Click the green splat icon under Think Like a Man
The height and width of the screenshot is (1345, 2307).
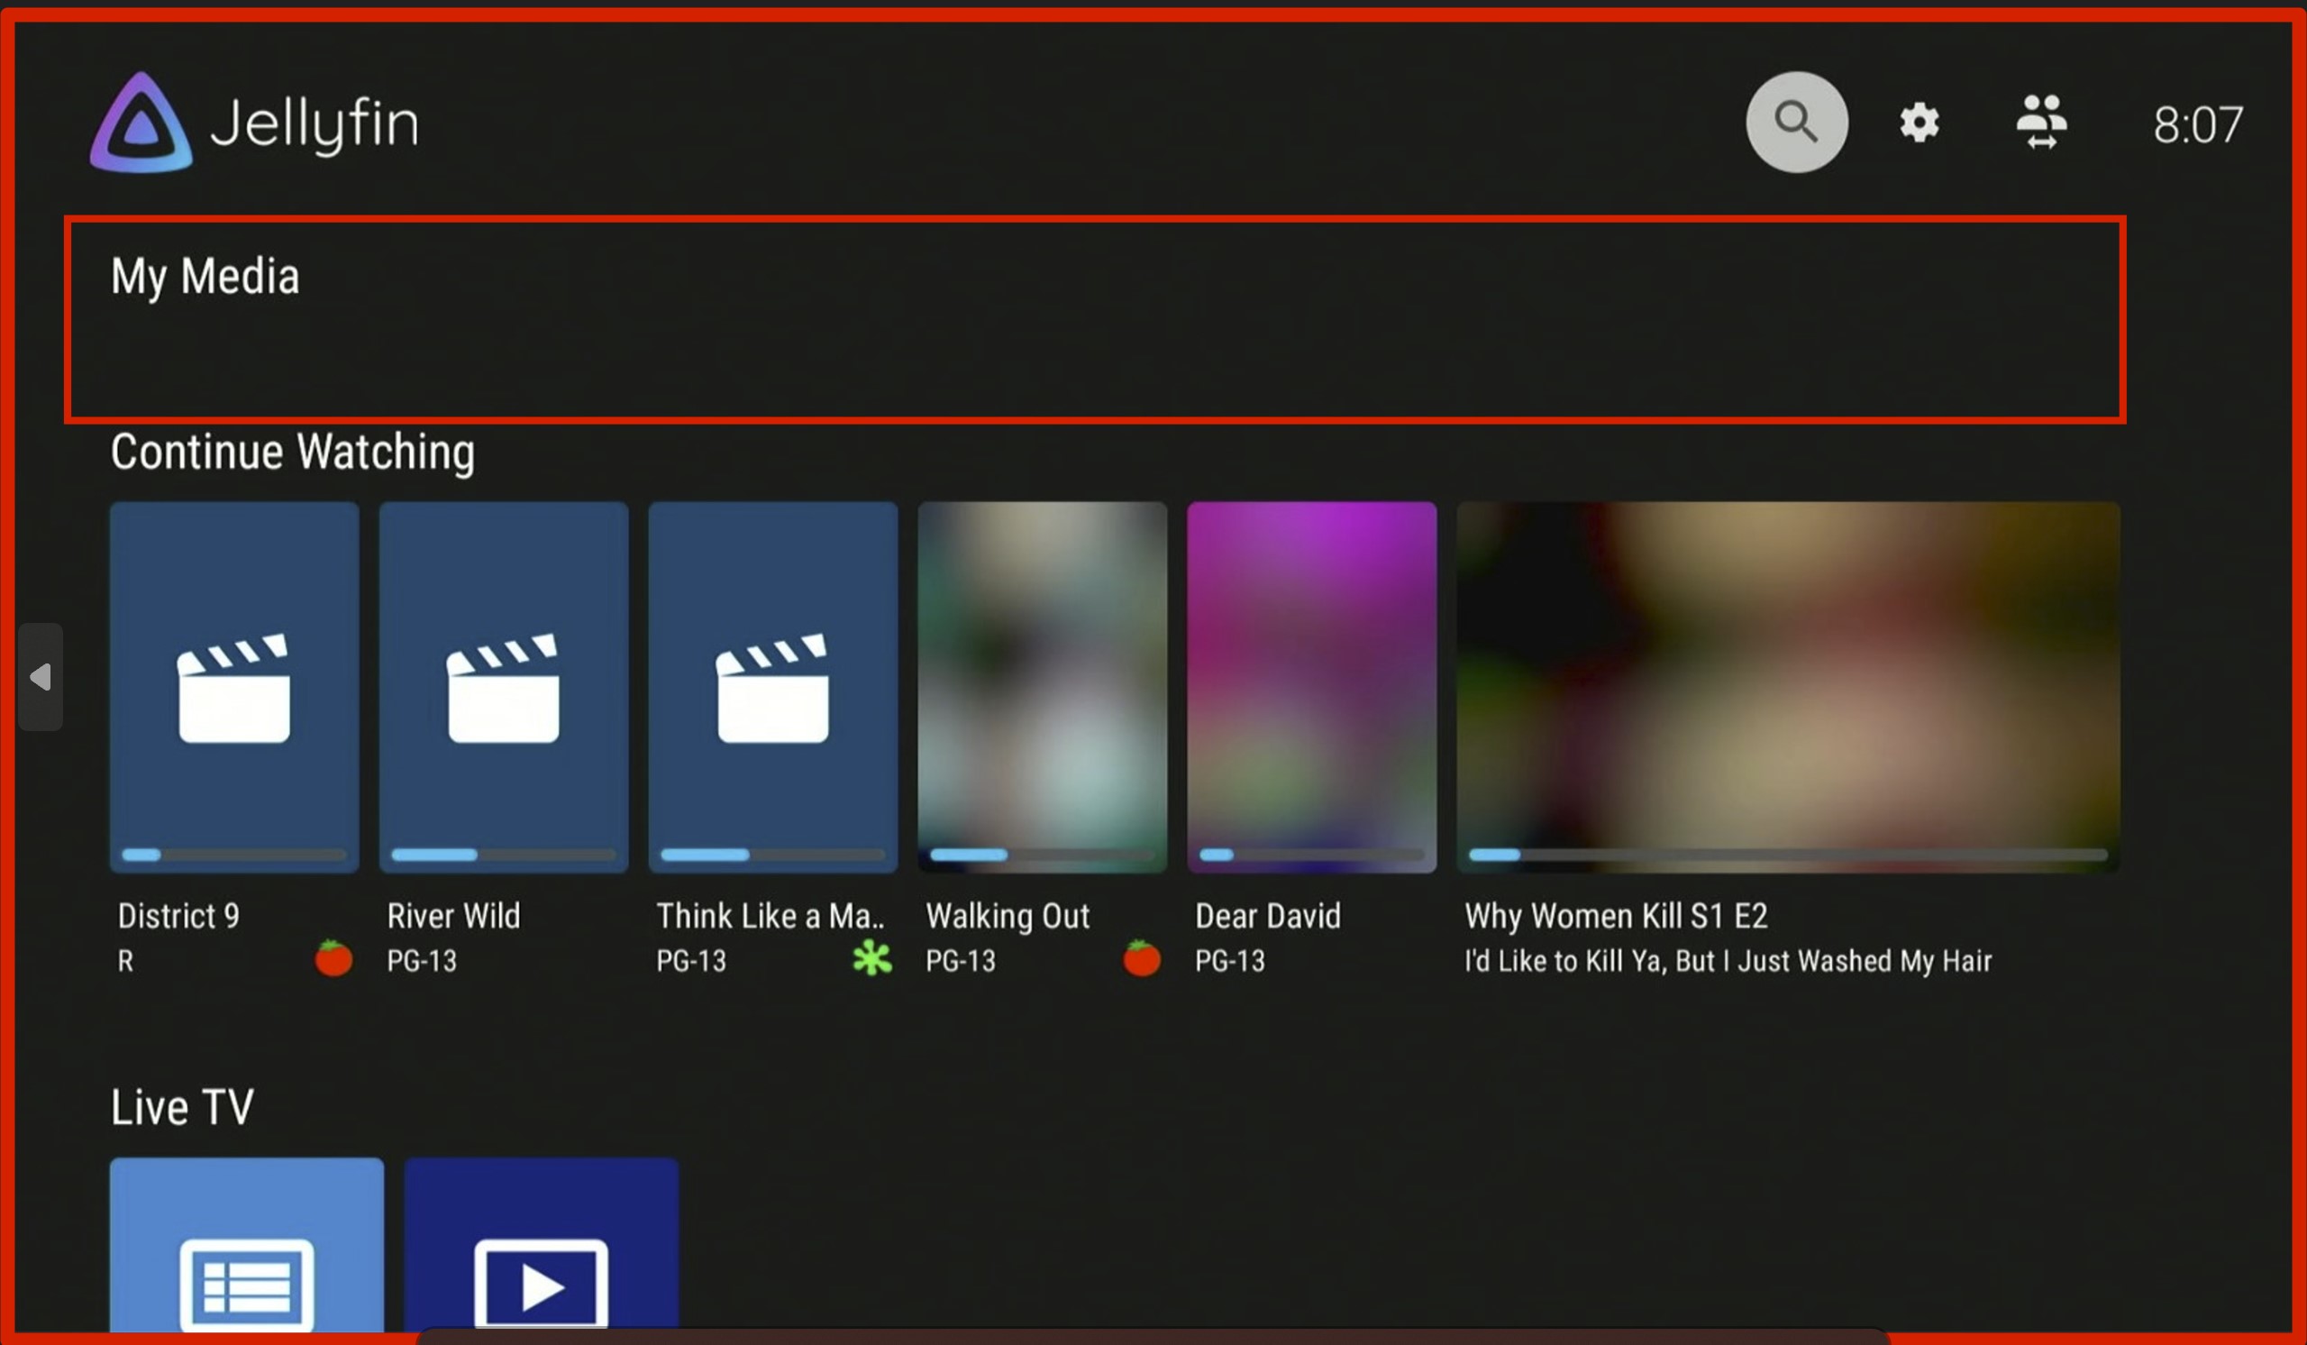click(x=871, y=958)
